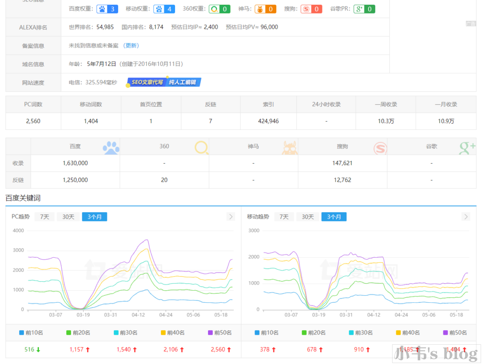Click the 首页位置 column header
Screen dimensions: 482x364
pyautogui.click(x=151, y=104)
